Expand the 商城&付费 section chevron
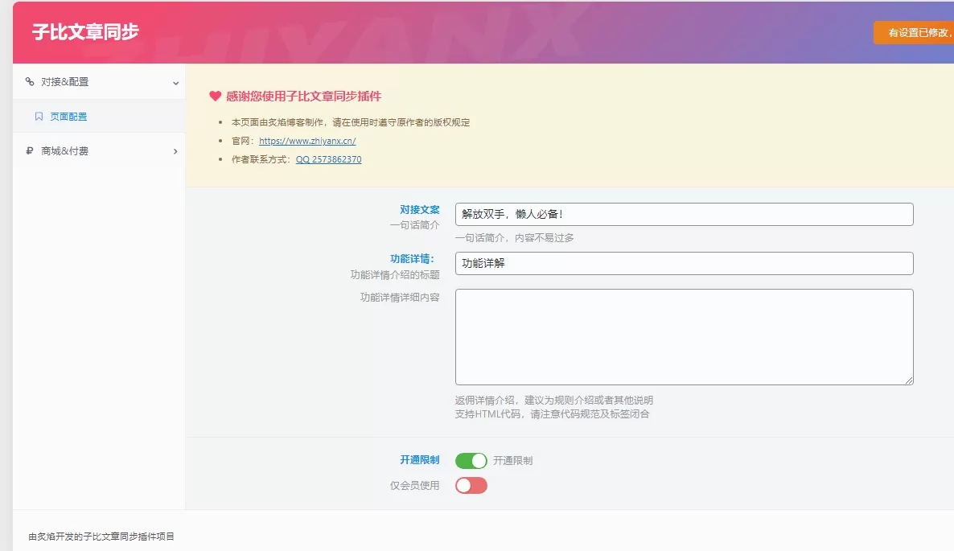The image size is (954, 551). 175,151
